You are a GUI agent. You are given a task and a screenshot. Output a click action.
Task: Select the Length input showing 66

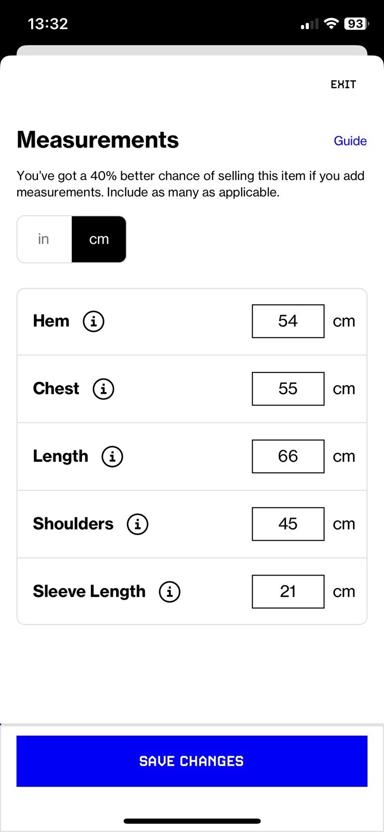tap(288, 457)
